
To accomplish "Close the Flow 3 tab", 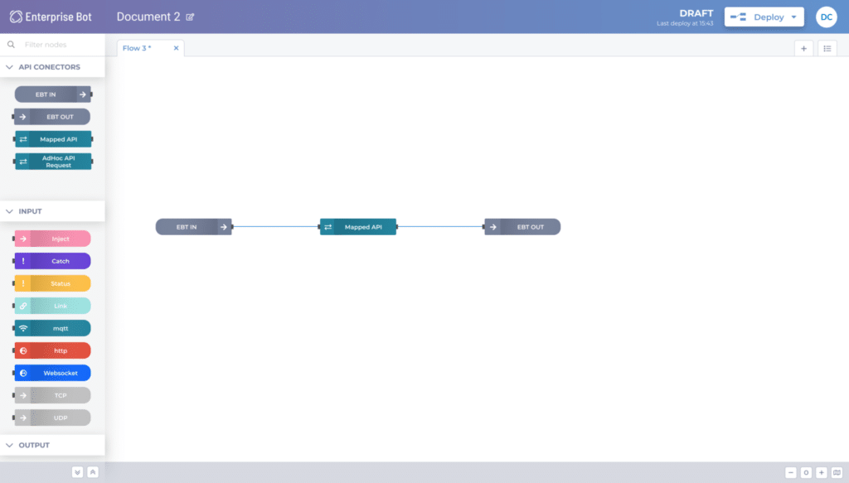I will coord(176,48).
